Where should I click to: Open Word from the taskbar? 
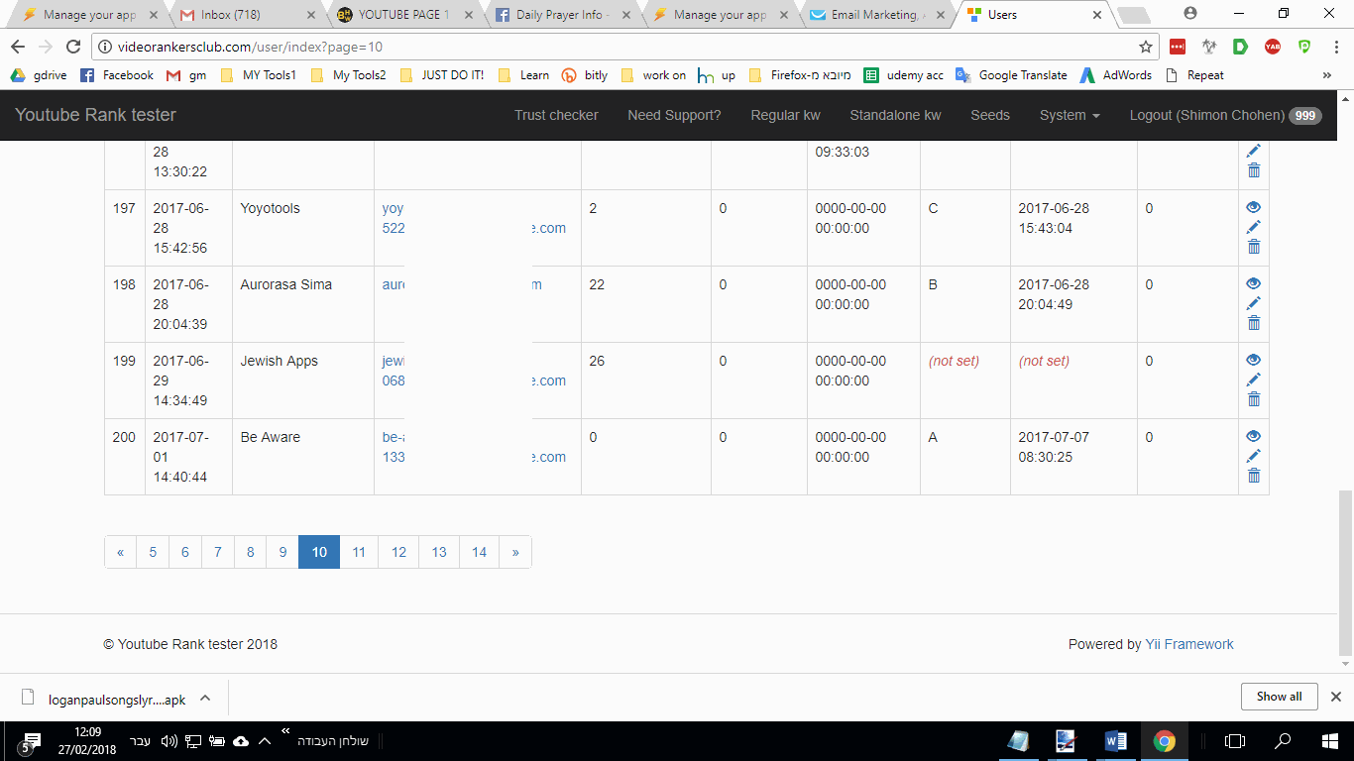coord(1116,741)
